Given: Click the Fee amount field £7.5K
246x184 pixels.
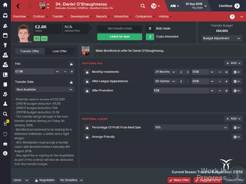Looking at the screenshot, I should pyautogui.click(x=34, y=71).
